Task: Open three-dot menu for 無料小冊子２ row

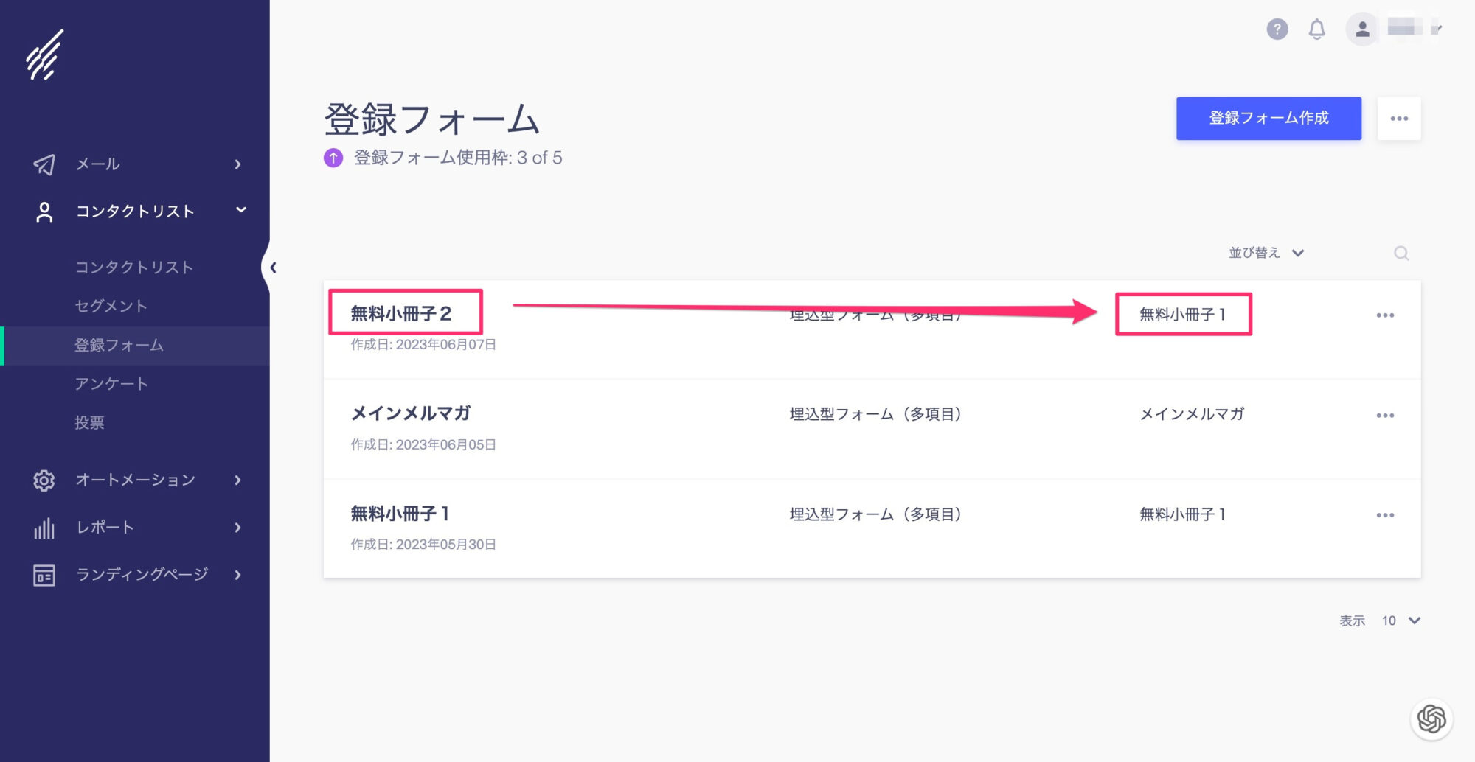Action: 1385,315
